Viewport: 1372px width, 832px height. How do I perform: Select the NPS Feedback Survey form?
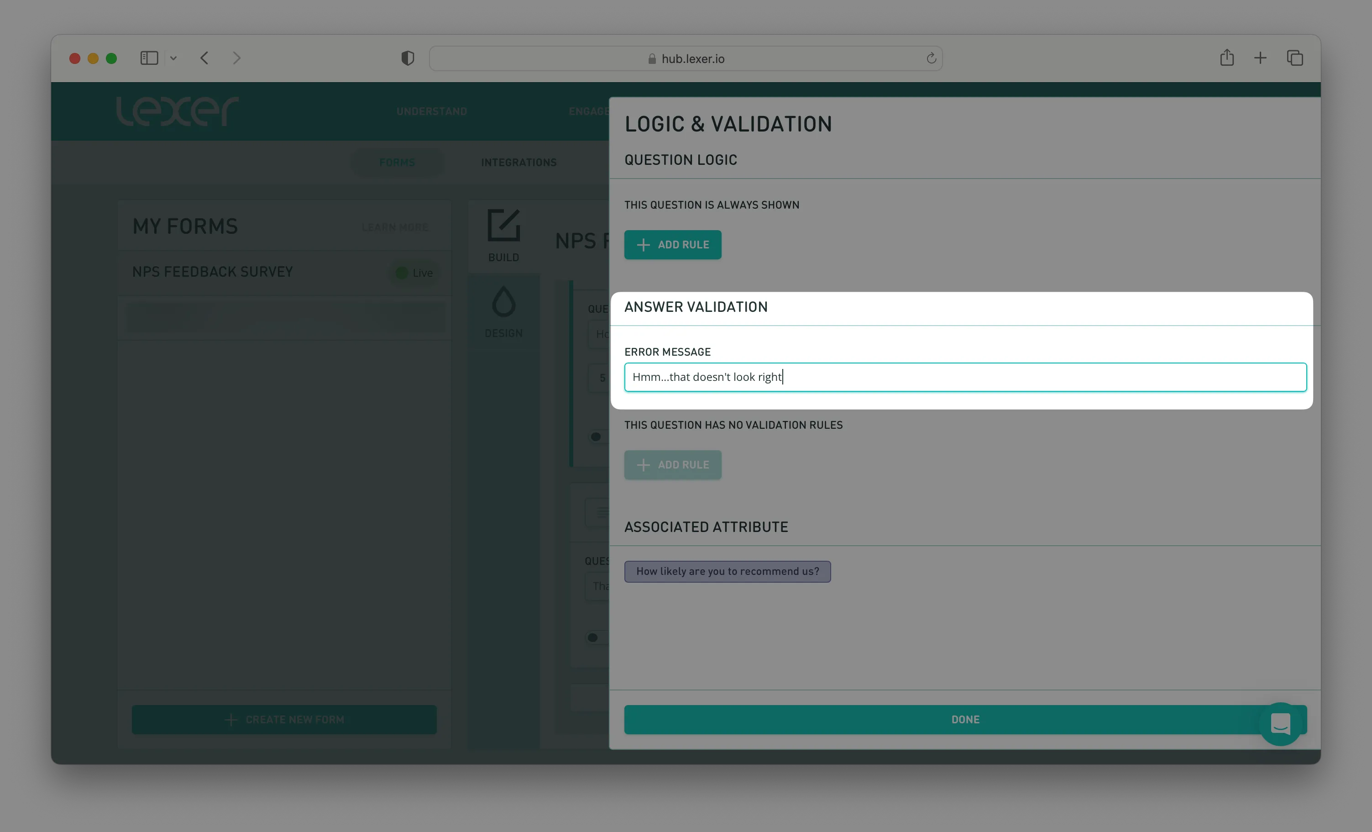coord(212,272)
